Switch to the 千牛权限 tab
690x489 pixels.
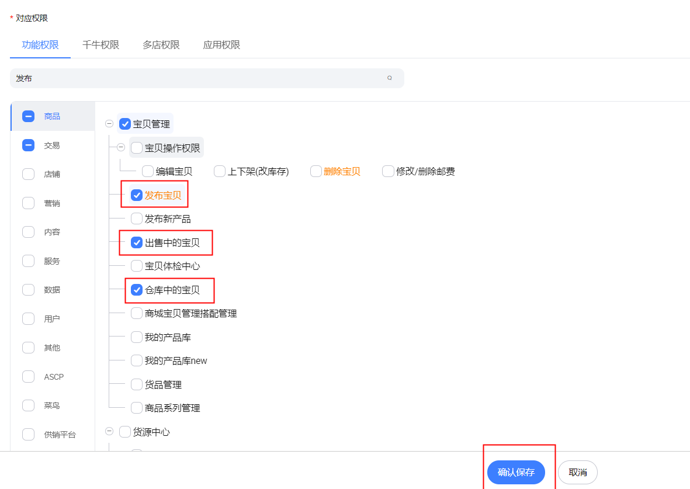pos(100,45)
